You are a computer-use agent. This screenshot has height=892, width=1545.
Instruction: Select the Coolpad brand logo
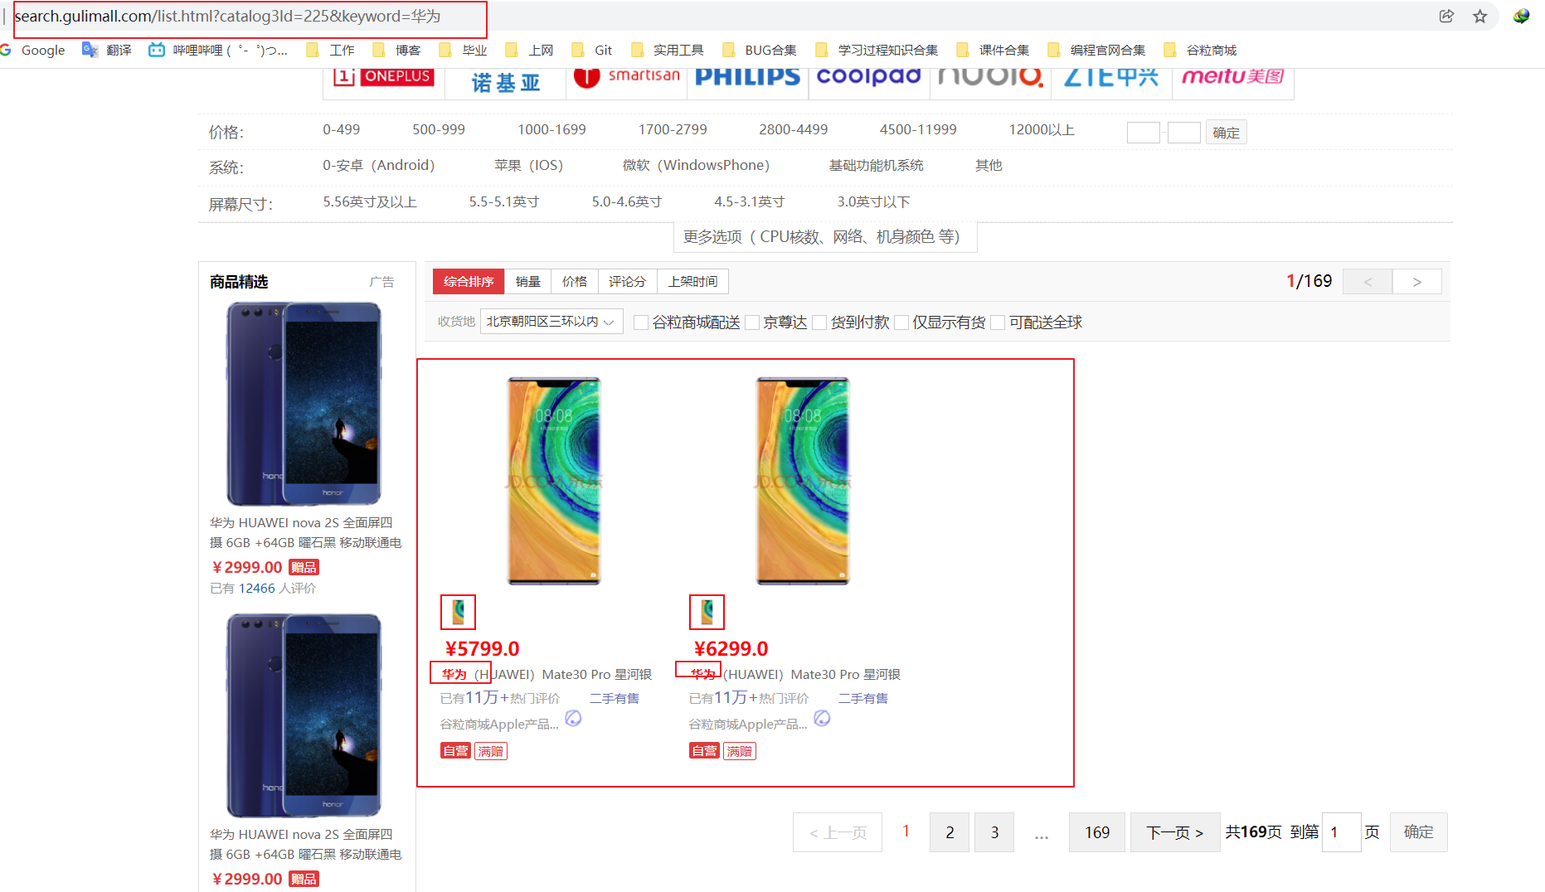(x=868, y=76)
